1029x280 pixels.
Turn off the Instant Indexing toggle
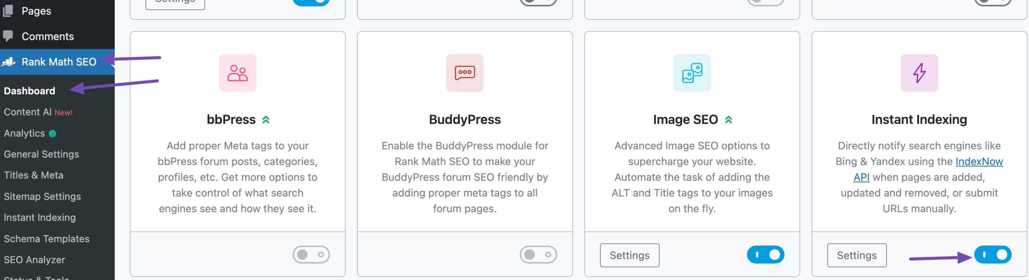pyautogui.click(x=992, y=255)
